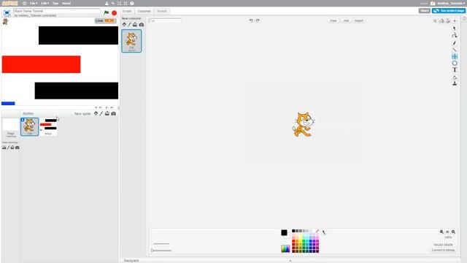Select the eyedropper pick-color tool
The height and width of the screenshot is (263, 467).
(324, 232)
